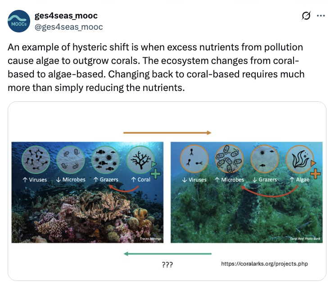Click the green plus sign beside Coral

tap(156, 174)
